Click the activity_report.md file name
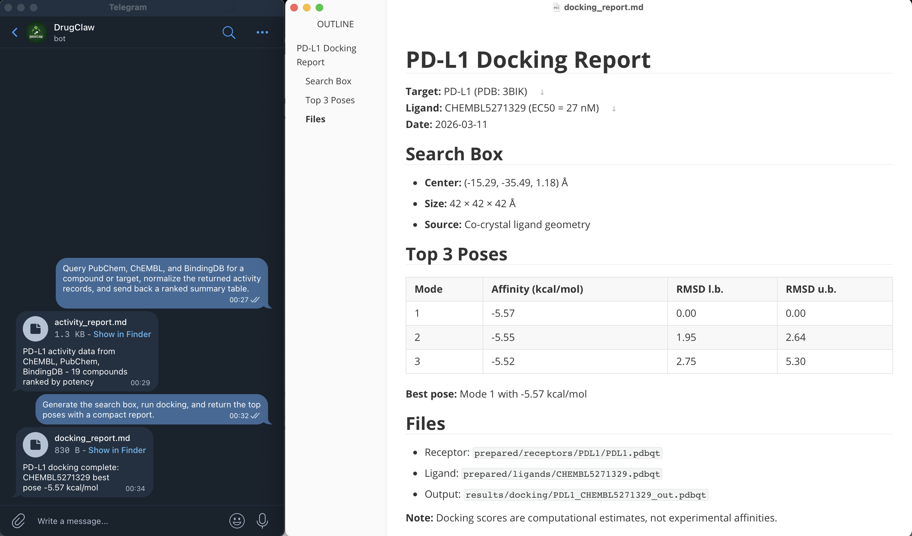 91,322
